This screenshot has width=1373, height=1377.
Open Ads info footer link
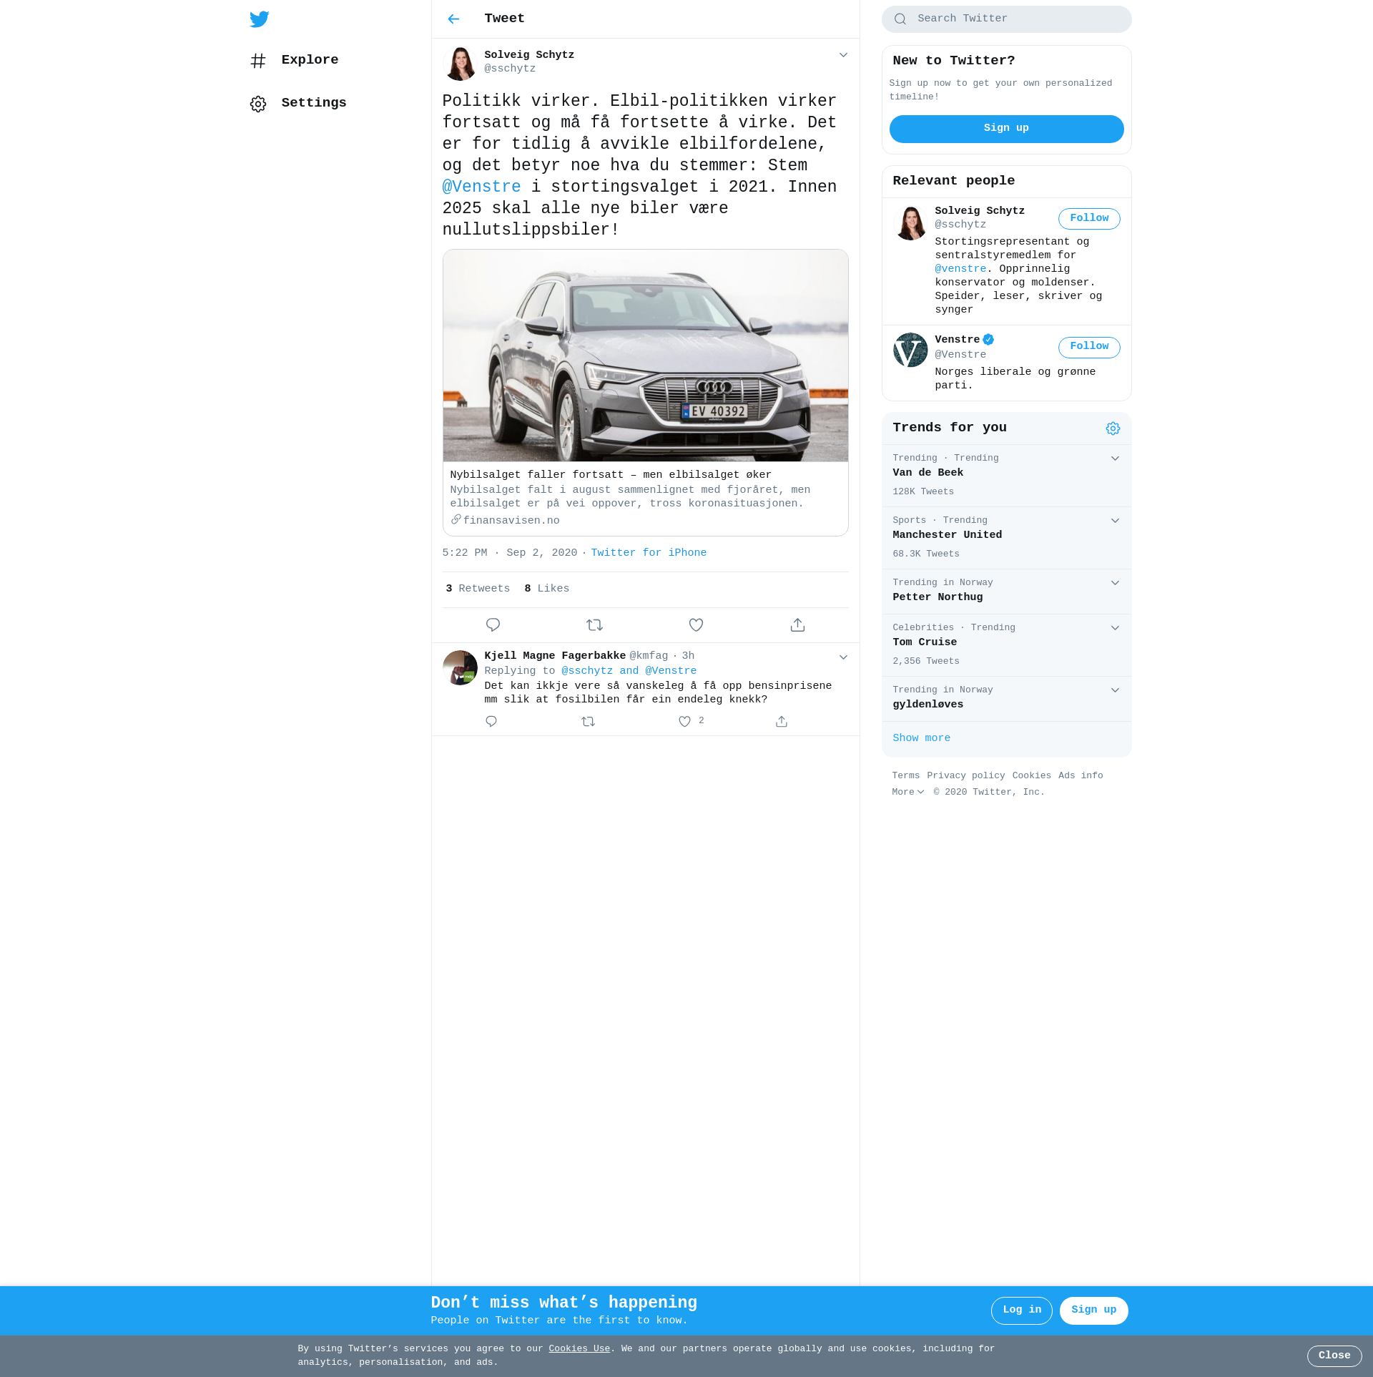1081,776
